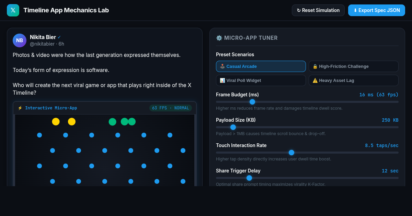Open Nikita Bier's profile name
Screen dimensions: 412x216
[x=43, y=37]
